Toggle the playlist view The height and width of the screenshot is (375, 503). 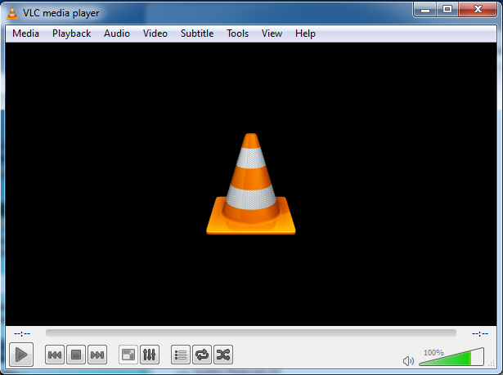click(x=181, y=355)
